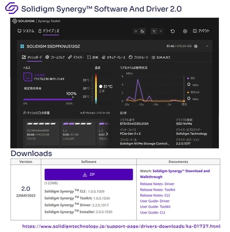This screenshot has height=232, width=230.
Task: Download the ZIP package
Action: point(89,175)
